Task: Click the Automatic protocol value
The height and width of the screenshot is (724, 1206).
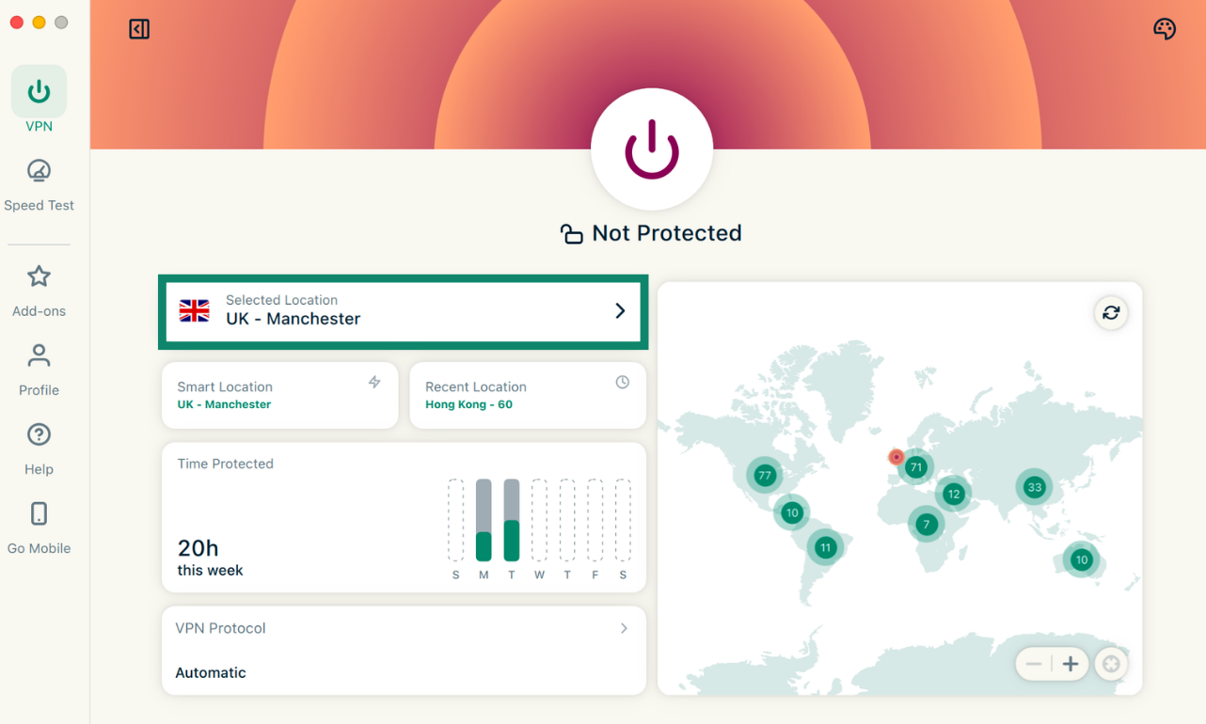Action: [211, 672]
